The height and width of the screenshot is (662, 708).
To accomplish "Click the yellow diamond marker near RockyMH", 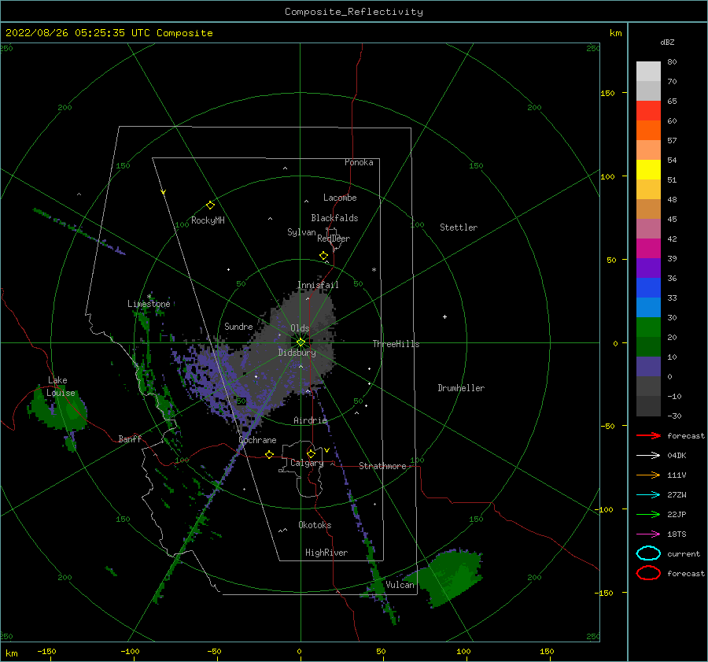I will tap(210, 205).
